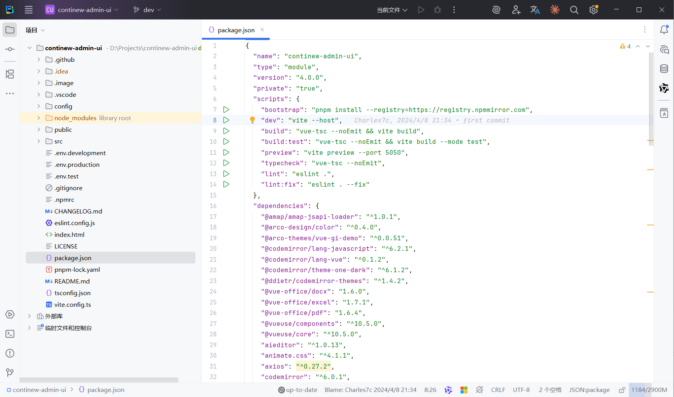
Task: Click the JSON:package schema widget
Action: (x=589, y=390)
